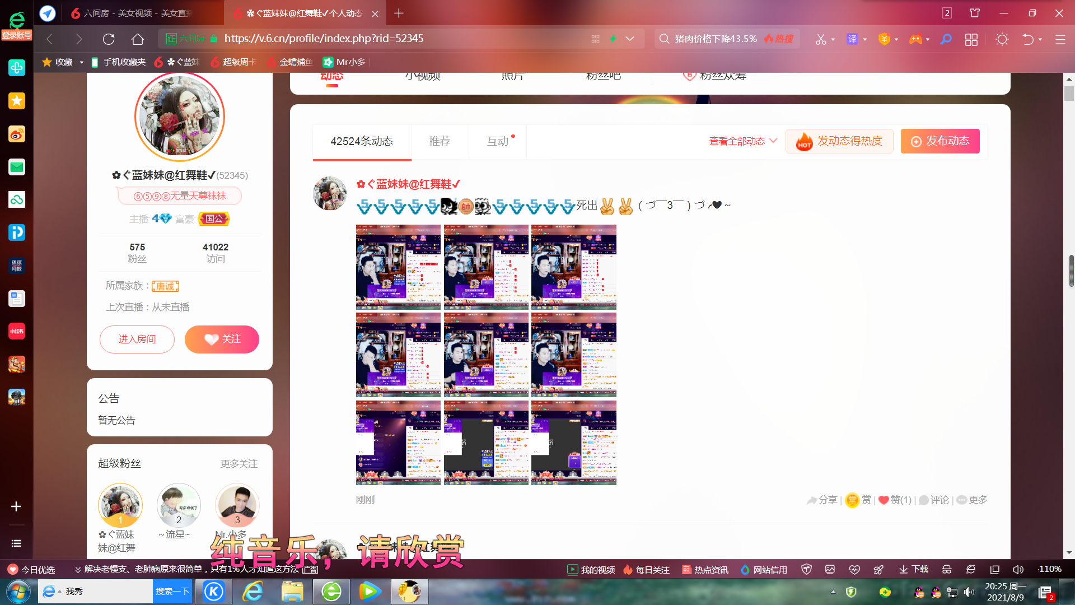The height and width of the screenshot is (605, 1075).
Task: Open green mail icon in sidebar
Action: click(17, 167)
